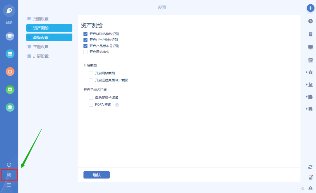Click the power icon in left sidebar

(x=9, y=165)
